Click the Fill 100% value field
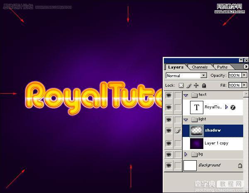The image size is (249, 193). click(235, 86)
